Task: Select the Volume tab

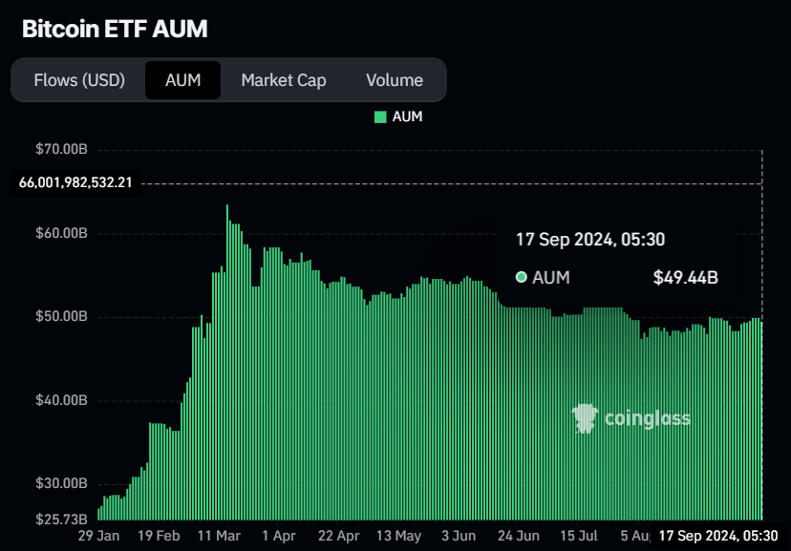Action: (x=394, y=80)
